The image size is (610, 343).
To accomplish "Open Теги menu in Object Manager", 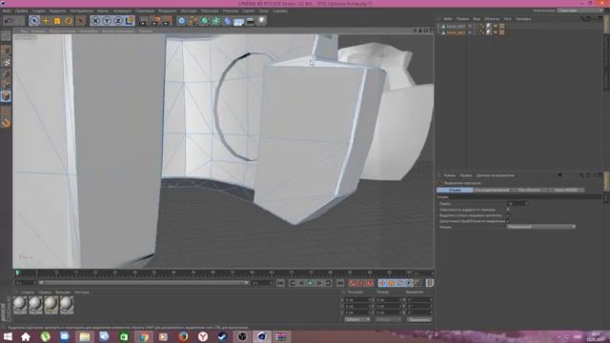I will pyautogui.click(x=507, y=19).
